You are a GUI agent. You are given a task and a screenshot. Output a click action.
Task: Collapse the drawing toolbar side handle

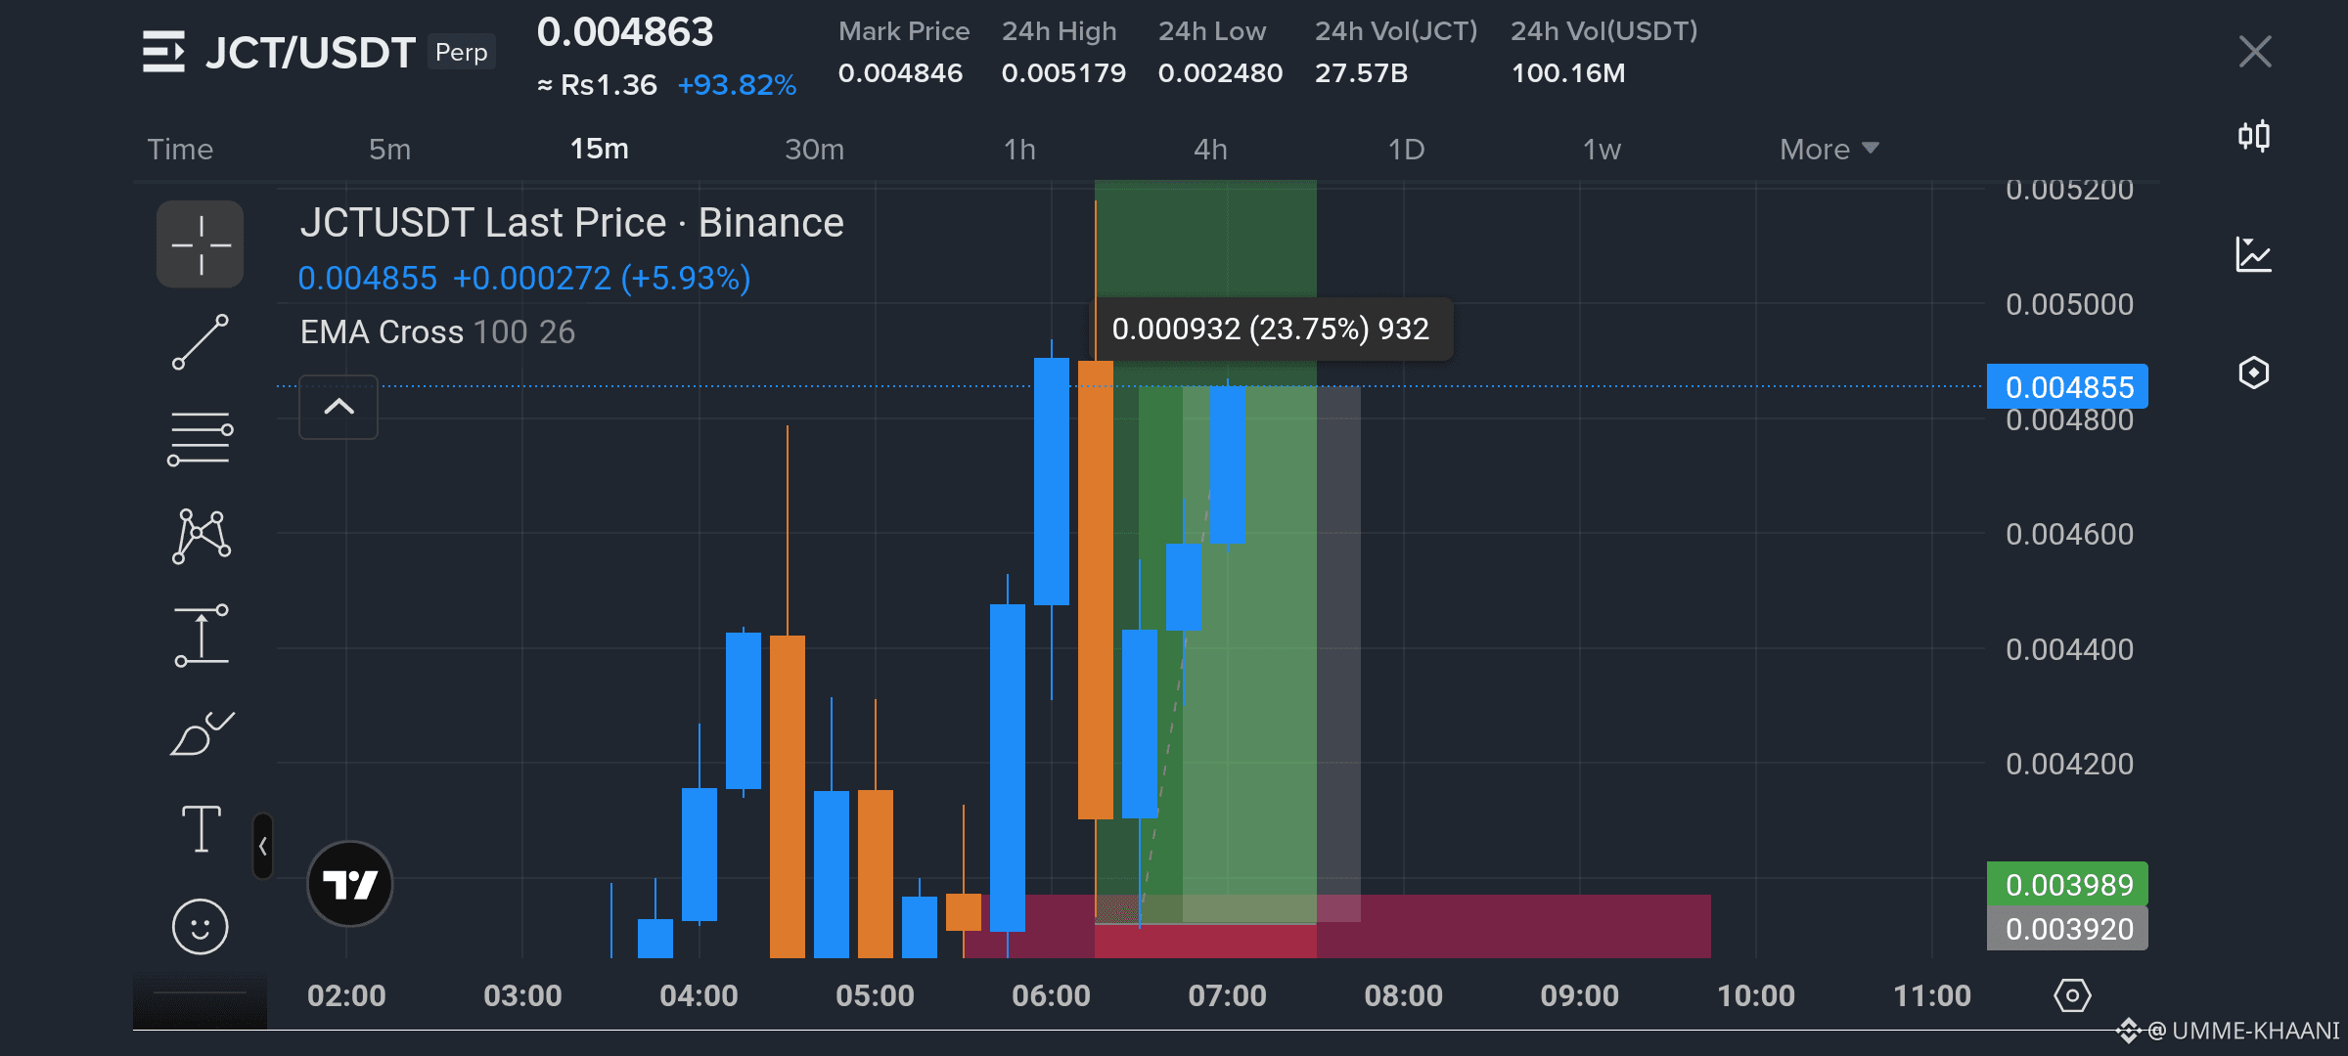click(x=262, y=846)
